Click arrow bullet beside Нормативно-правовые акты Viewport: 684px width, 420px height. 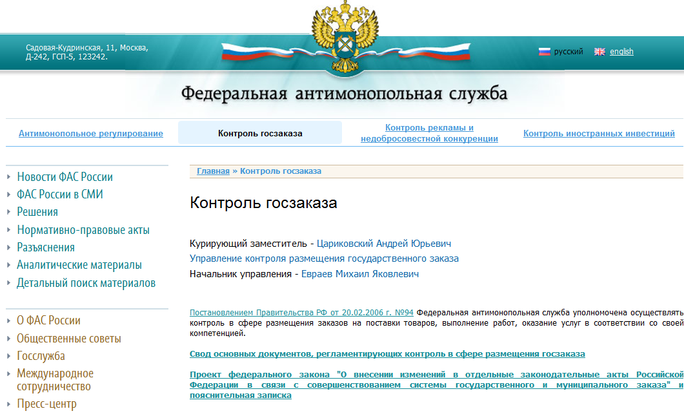pos(9,229)
